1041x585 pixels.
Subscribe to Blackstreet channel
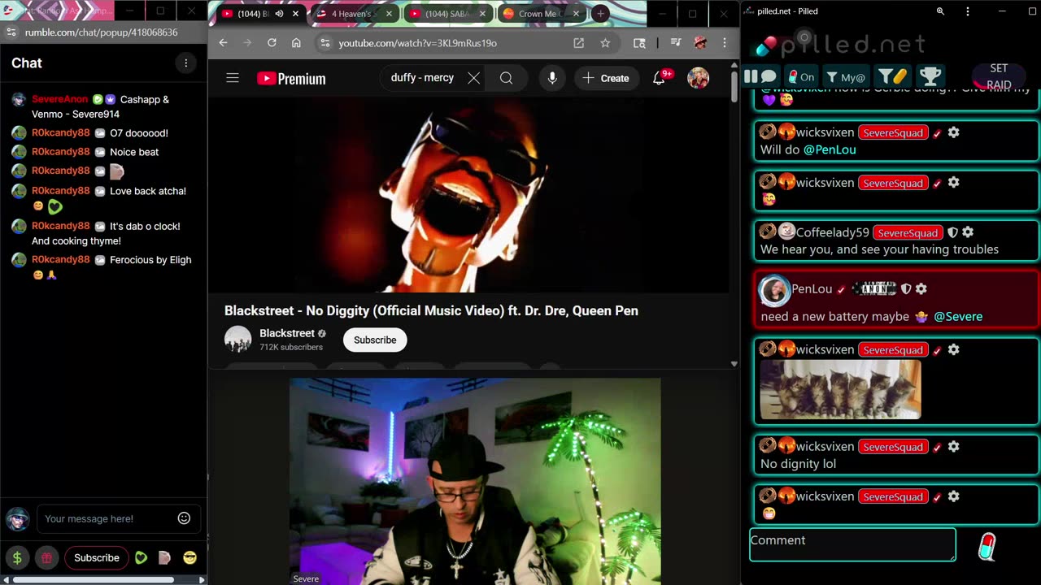tap(375, 340)
